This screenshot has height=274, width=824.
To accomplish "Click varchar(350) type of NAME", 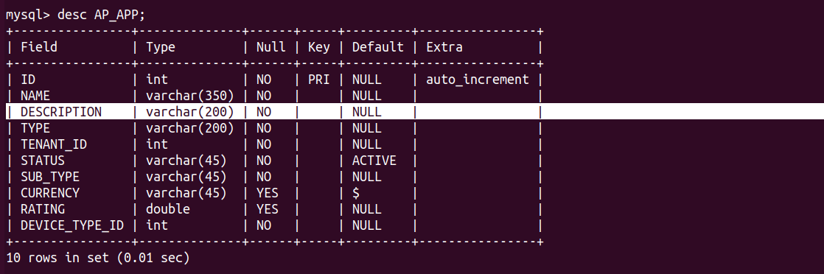I will pyautogui.click(x=189, y=96).
